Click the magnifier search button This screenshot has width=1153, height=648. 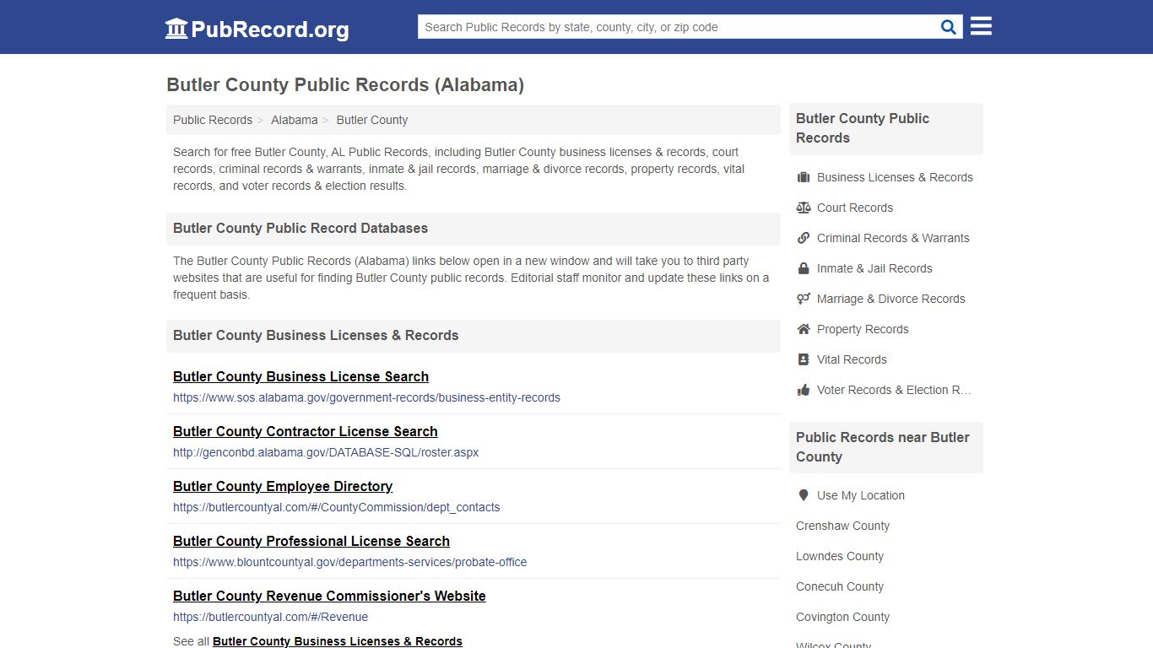(x=949, y=27)
